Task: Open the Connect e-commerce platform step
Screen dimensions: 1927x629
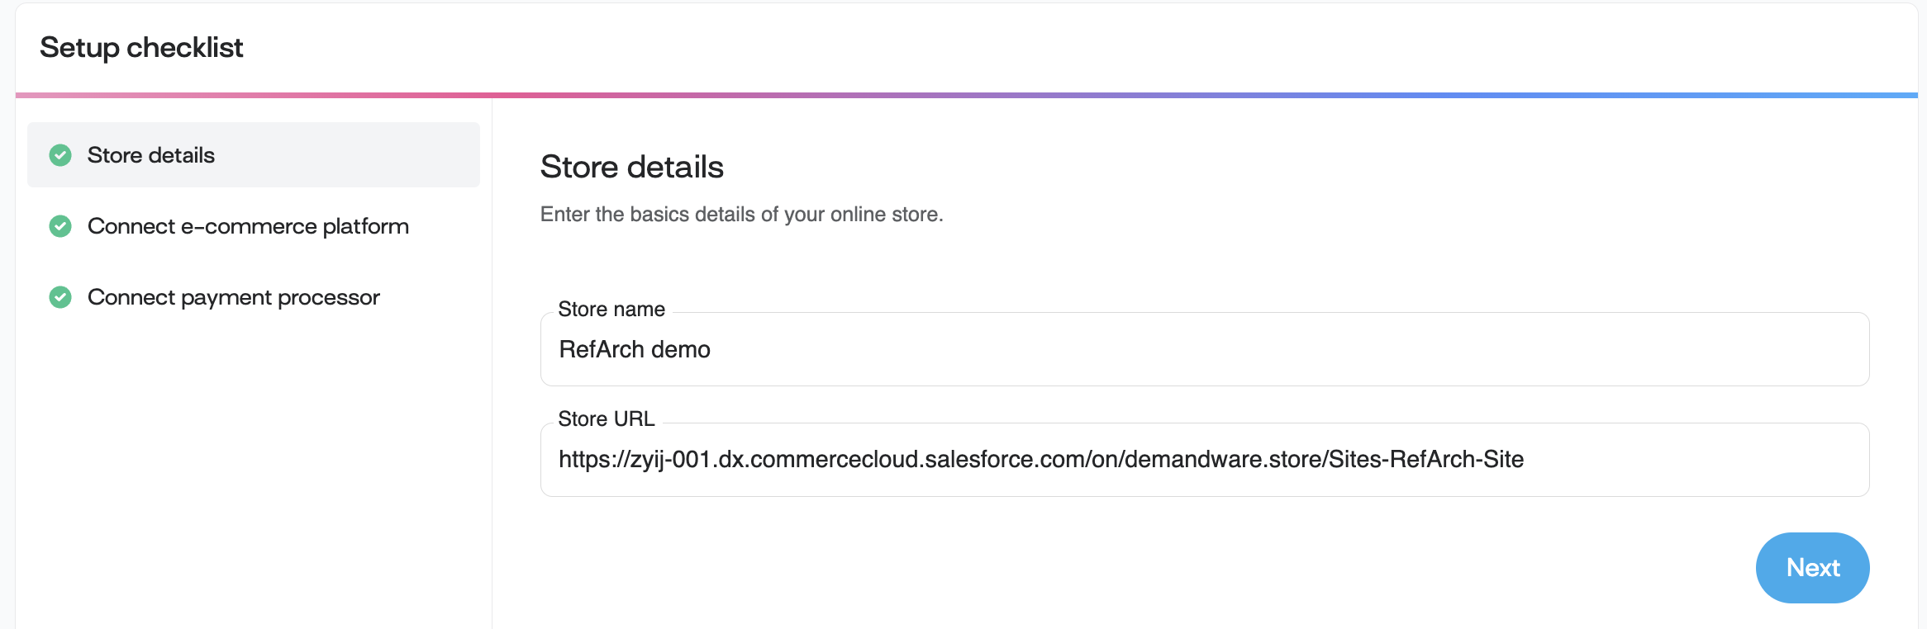Action: [248, 226]
